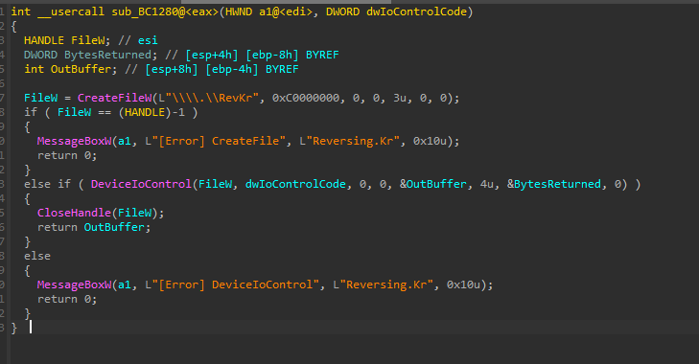699x364 pixels.
Task: Click OutBuffer in the return statement
Action: coord(114,227)
